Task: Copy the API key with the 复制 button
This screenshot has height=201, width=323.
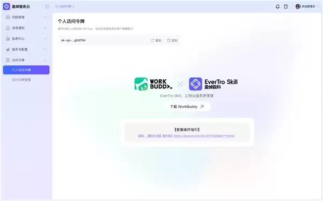Action: coord(172,40)
